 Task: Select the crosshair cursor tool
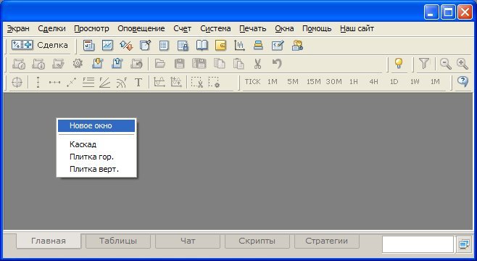(x=17, y=82)
